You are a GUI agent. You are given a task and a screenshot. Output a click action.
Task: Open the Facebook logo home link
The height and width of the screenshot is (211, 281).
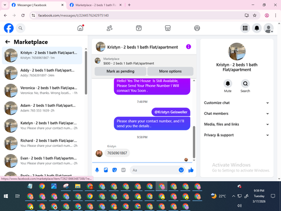click(8, 28)
